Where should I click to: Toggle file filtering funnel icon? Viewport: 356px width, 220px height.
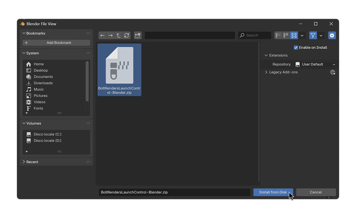pos(313,35)
